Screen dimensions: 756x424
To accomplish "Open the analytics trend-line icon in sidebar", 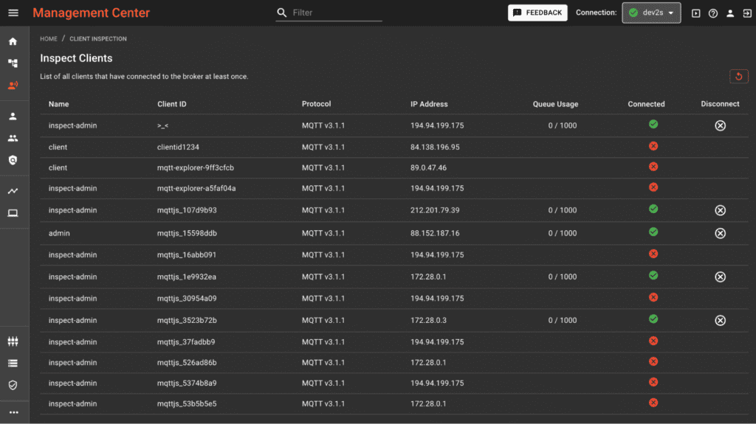I will tap(13, 191).
